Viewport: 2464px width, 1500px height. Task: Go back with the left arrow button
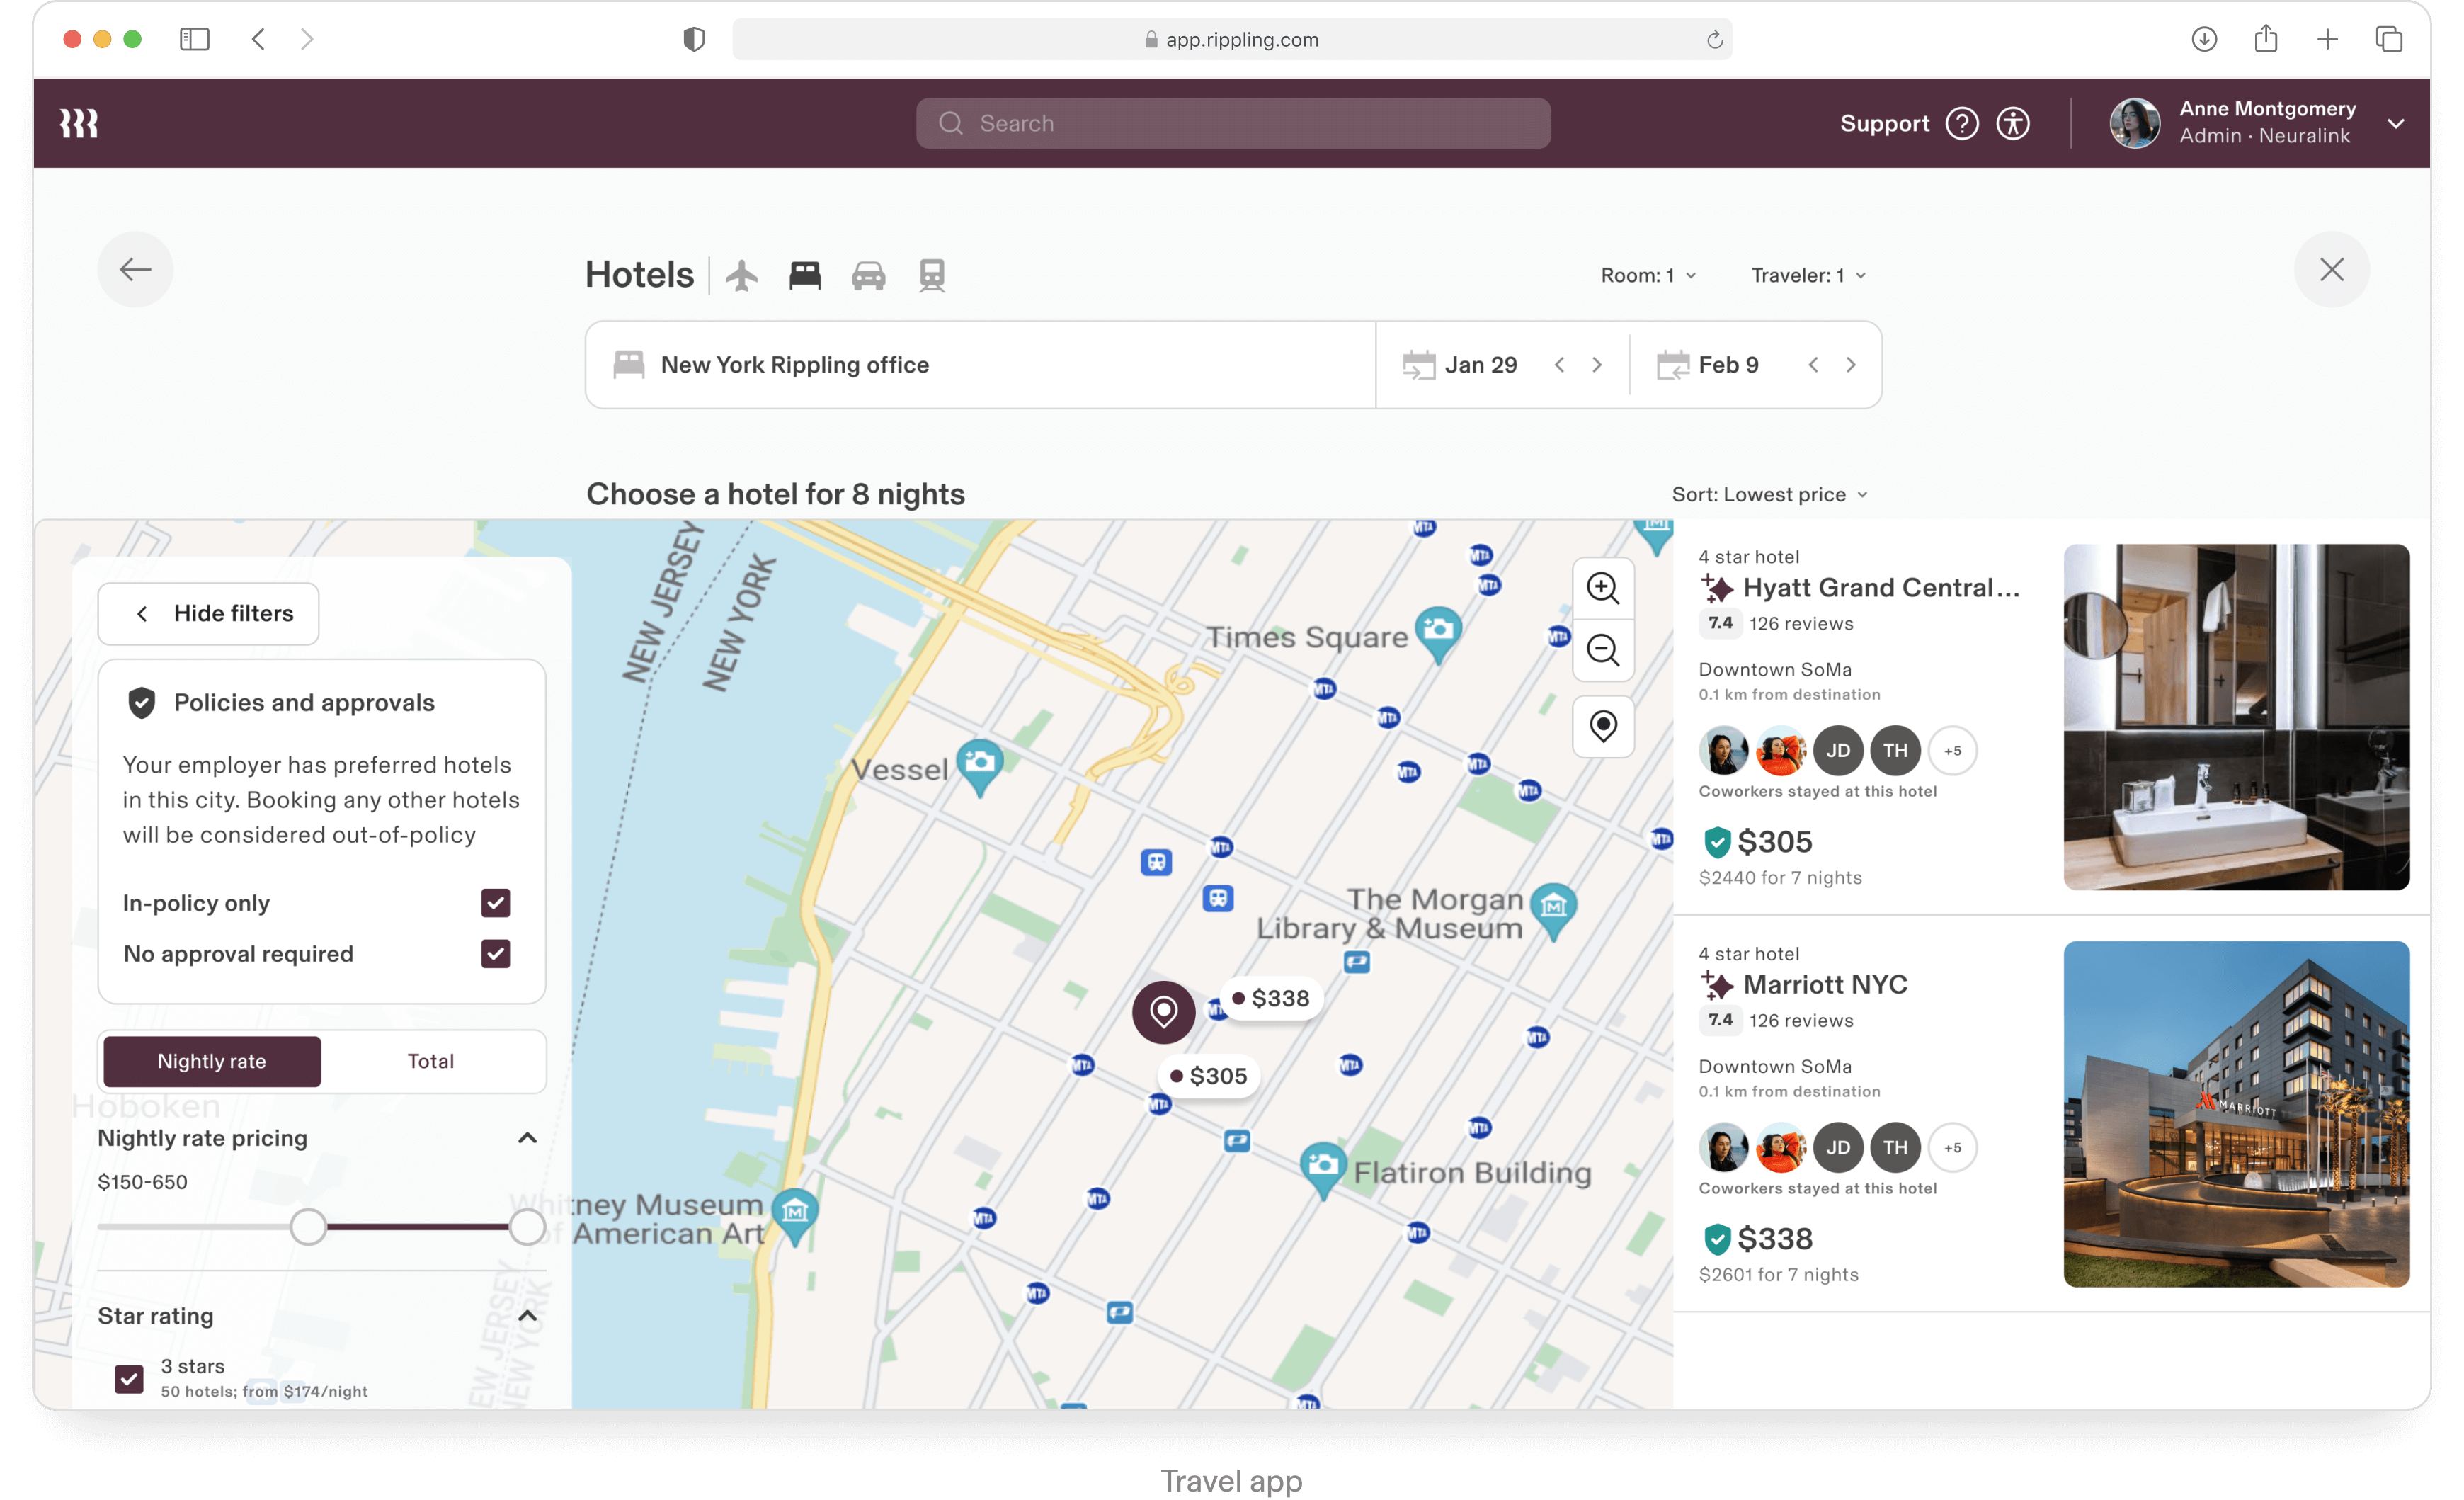click(x=135, y=269)
